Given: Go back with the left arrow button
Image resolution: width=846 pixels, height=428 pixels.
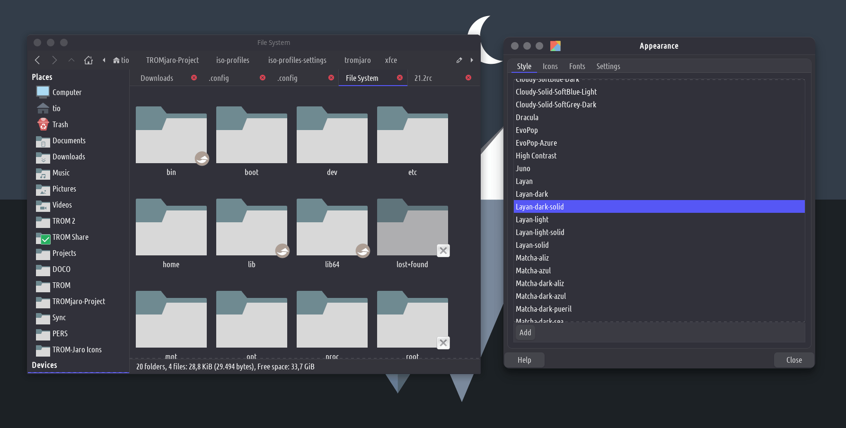Looking at the screenshot, I should tap(37, 60).
